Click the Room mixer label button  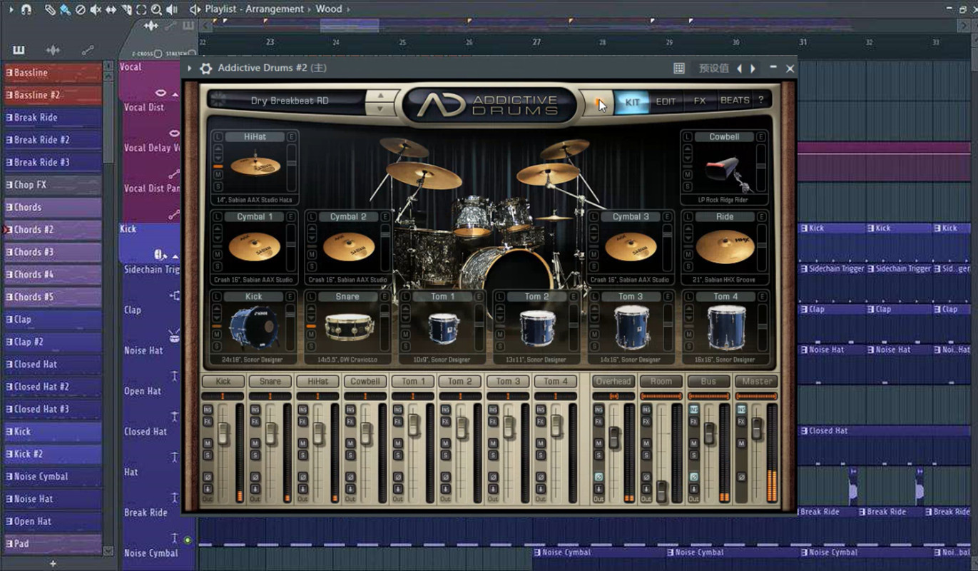point(661,381)
